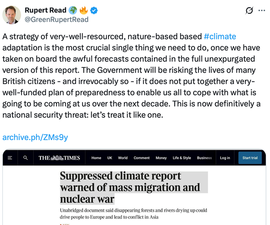
Task: Open the Life & Style section
Action: coord(181,158)
